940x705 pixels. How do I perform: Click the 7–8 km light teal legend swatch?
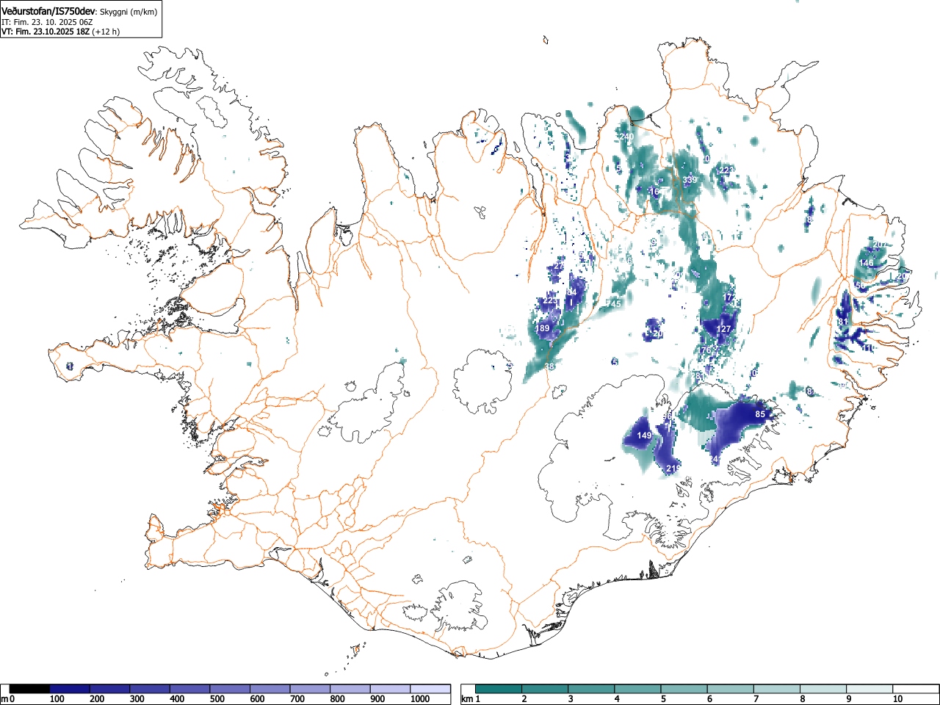pos(777,689)
